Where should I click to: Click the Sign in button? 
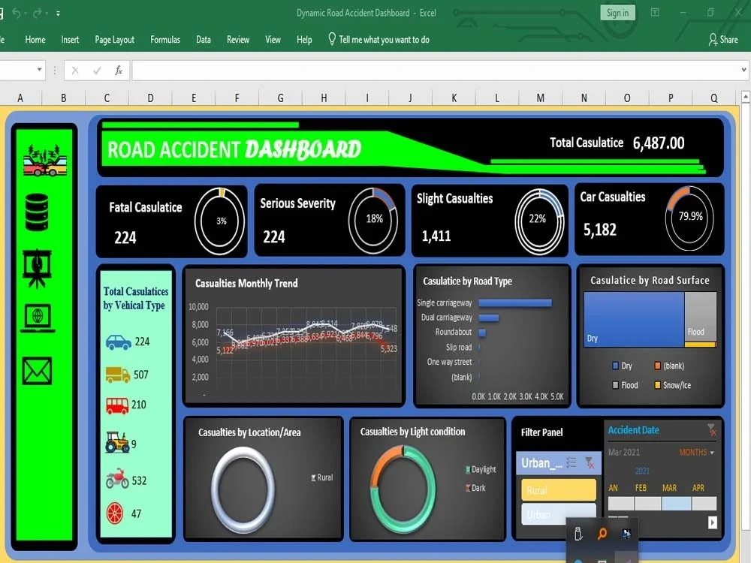[617, 12]
